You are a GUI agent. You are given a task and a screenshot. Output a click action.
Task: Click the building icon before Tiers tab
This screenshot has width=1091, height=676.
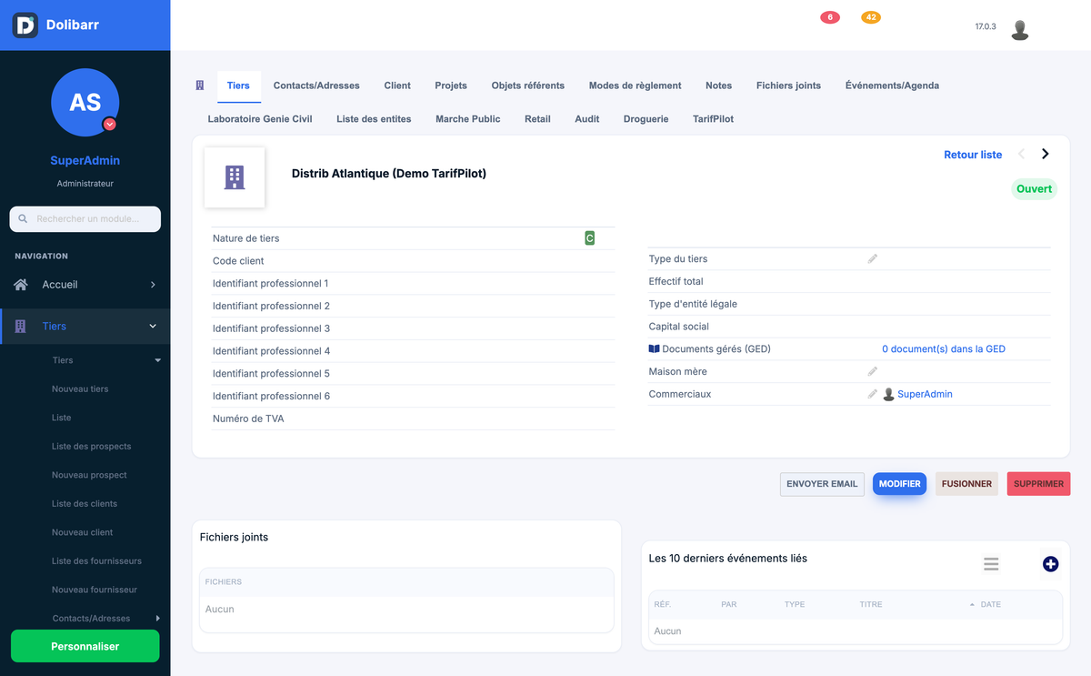point(200,86)
